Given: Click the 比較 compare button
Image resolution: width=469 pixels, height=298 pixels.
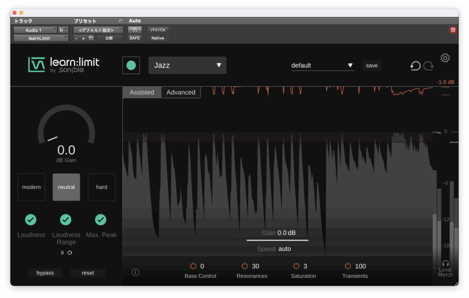Looking at the screenshot, I should [109, 38].
